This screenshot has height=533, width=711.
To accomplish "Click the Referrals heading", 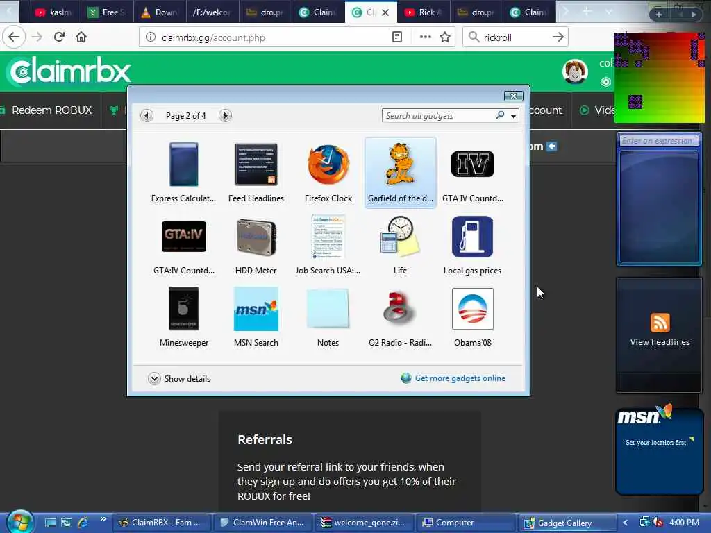I will tap(265, 439).
